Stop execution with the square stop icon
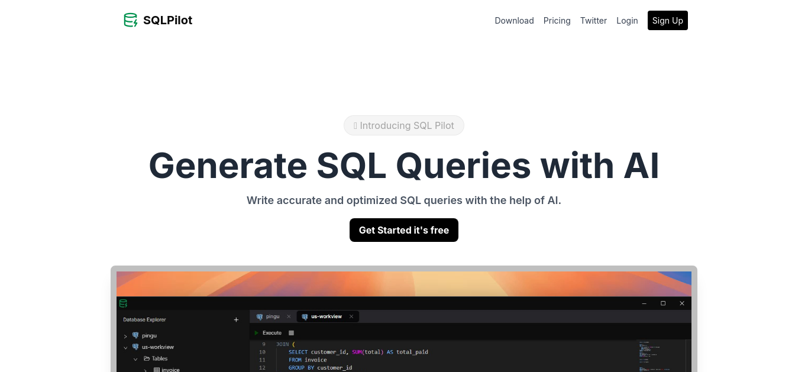 (291, 333)
